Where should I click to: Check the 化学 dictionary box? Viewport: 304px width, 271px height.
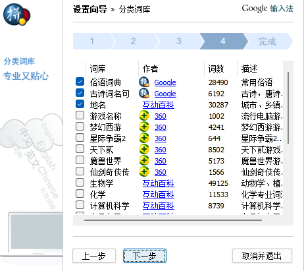[x=80, y=194]
